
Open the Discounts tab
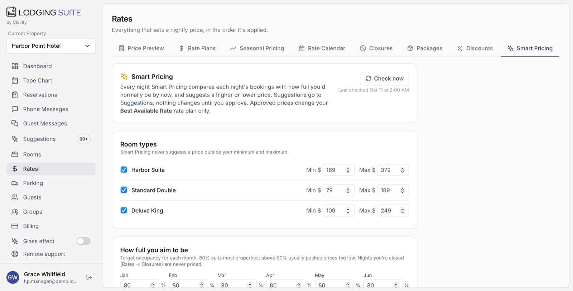pos(475,48)
